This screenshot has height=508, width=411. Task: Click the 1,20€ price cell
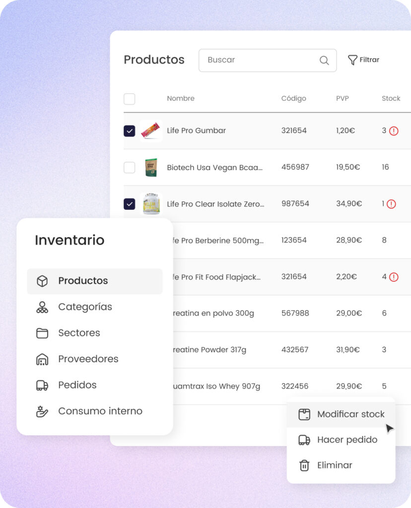click(345, 130)
